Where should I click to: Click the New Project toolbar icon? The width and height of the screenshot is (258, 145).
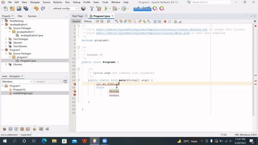coord(12,8)
